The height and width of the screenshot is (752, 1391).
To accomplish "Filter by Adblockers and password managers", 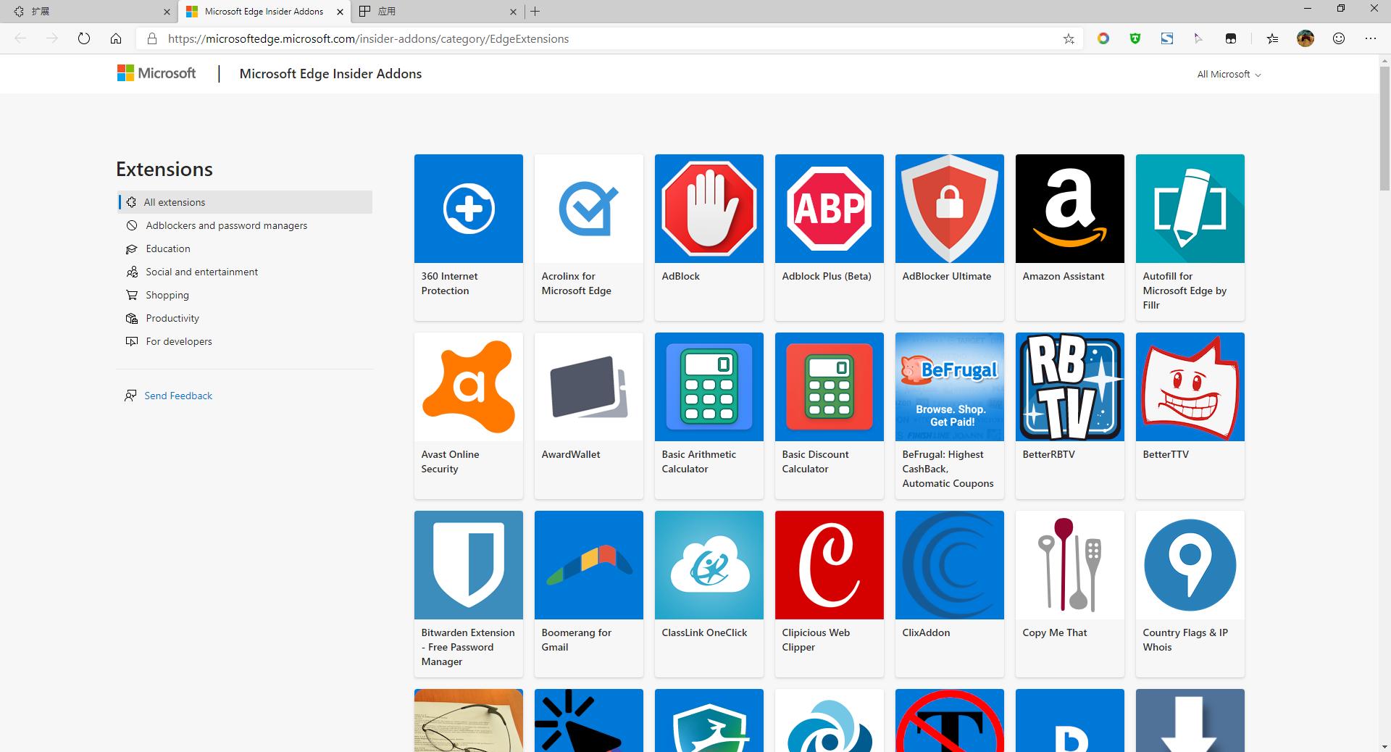I will coord(246,225).
